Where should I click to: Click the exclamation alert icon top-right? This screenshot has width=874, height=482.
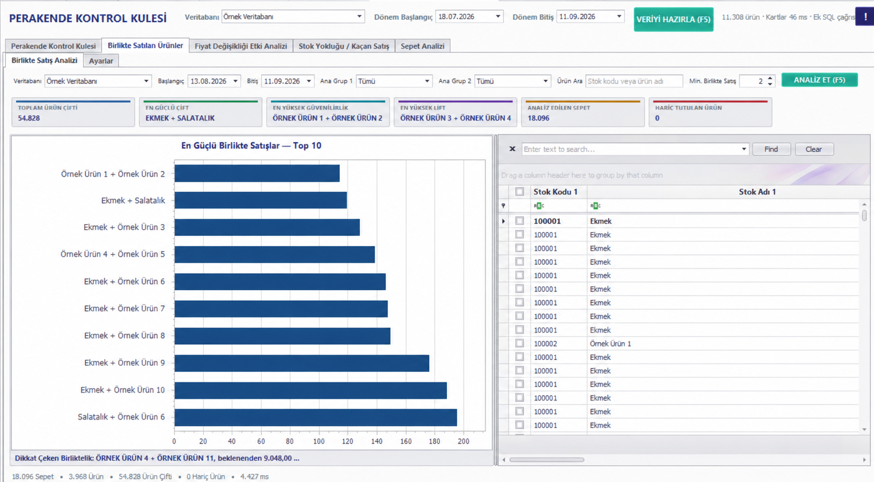pyautogui.click(x=865, y=17)
